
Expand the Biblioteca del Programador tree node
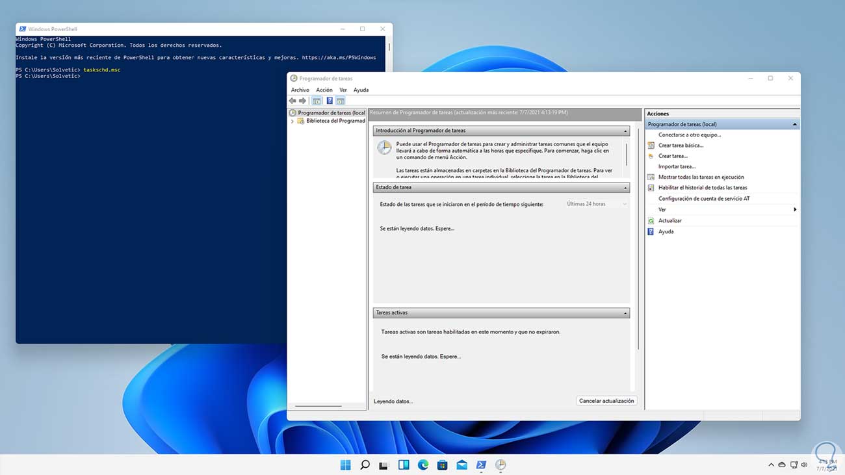tap(292, 122)
